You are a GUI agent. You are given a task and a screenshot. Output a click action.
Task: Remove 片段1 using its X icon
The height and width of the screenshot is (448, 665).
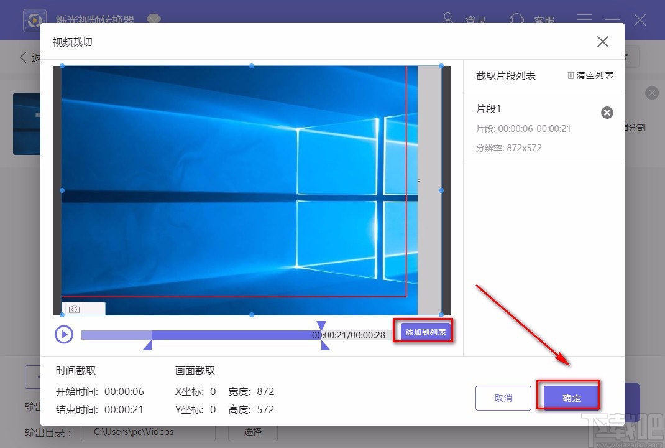pyautogui.click(x=607, y=113)
